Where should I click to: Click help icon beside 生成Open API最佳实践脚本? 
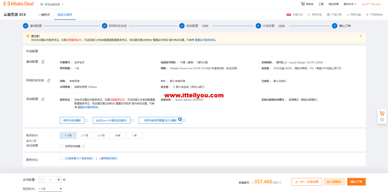[133, 121]
